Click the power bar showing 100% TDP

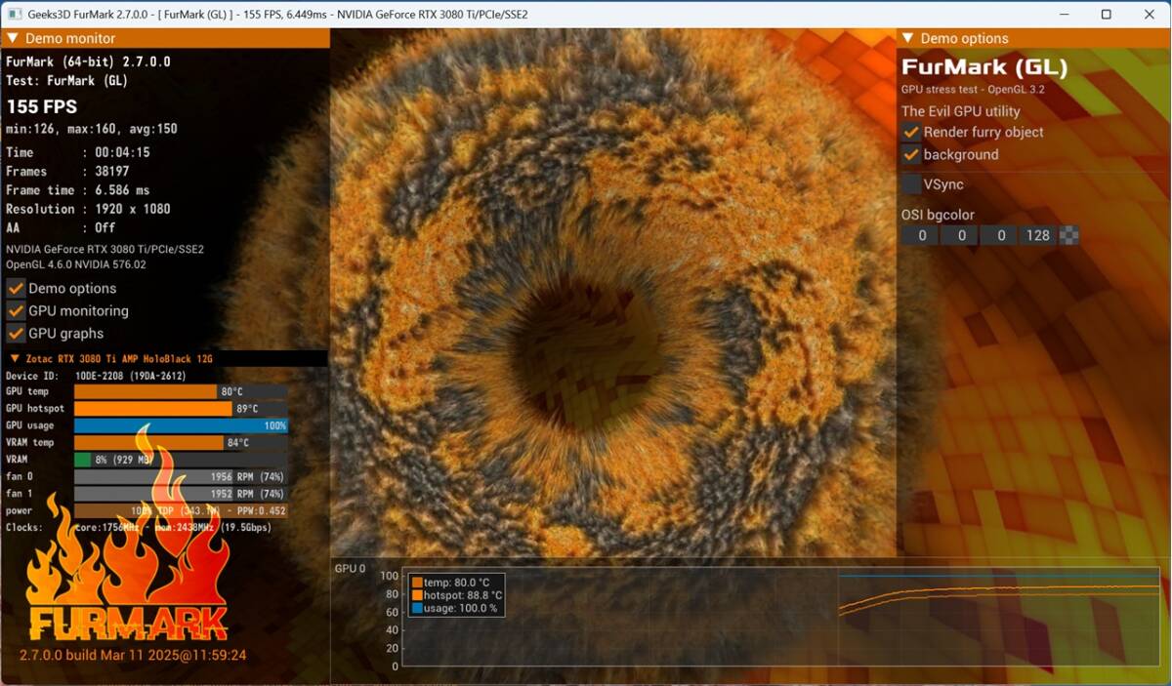tap(181, 510)
